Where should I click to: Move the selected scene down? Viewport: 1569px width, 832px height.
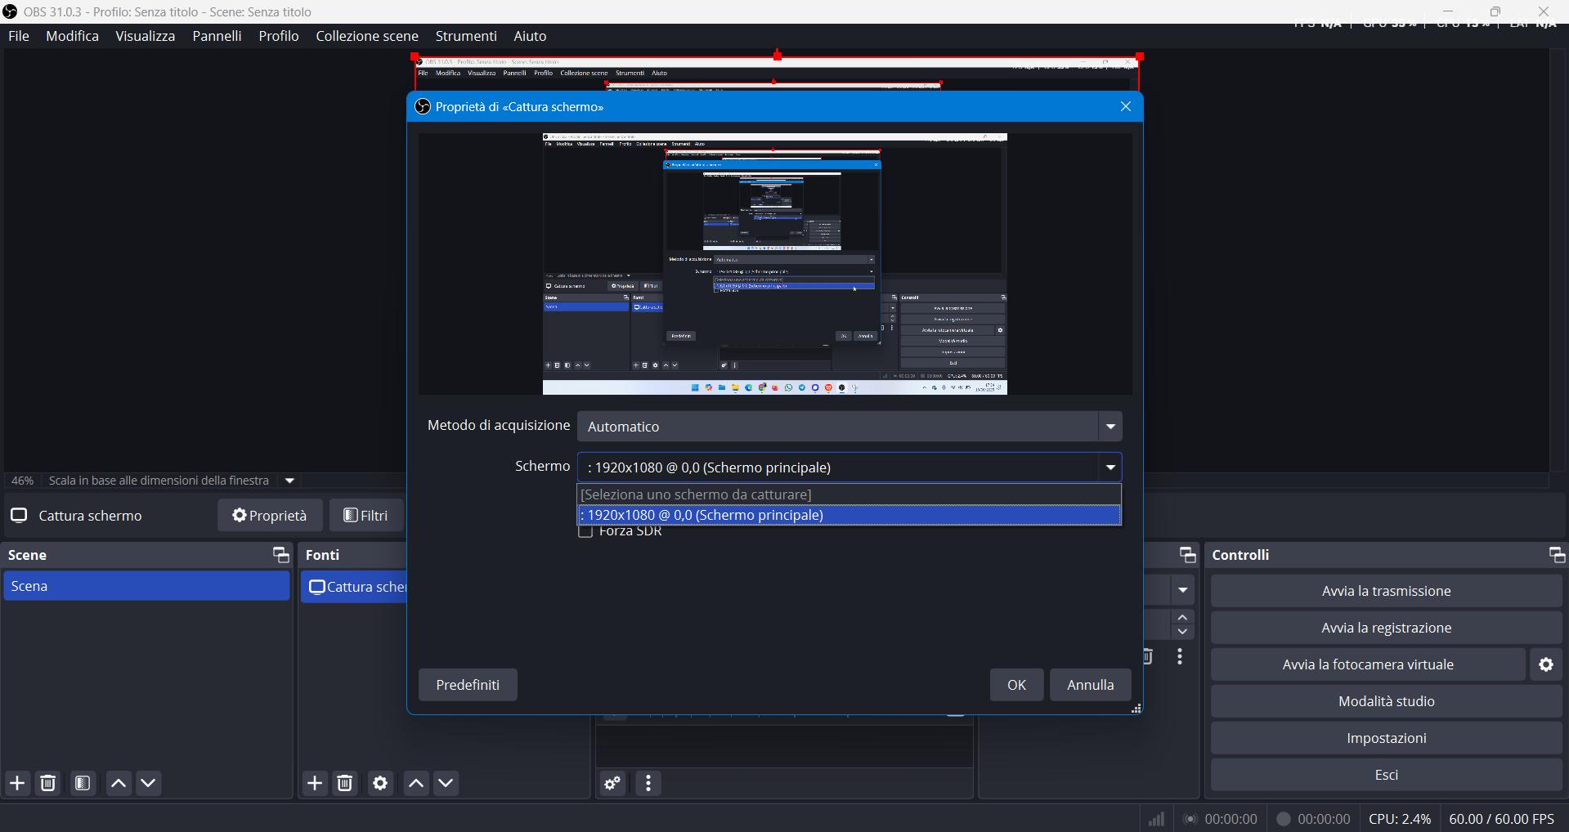[149, 783]
